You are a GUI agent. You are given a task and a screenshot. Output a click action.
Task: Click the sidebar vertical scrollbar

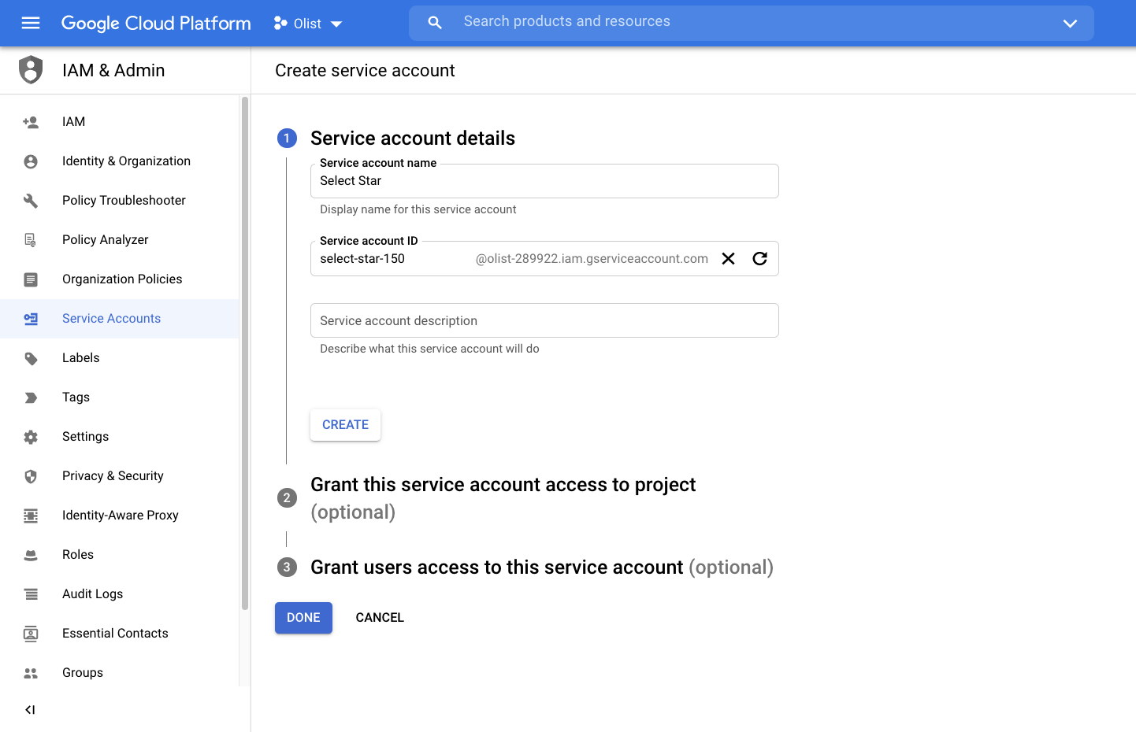click(245, 353)
